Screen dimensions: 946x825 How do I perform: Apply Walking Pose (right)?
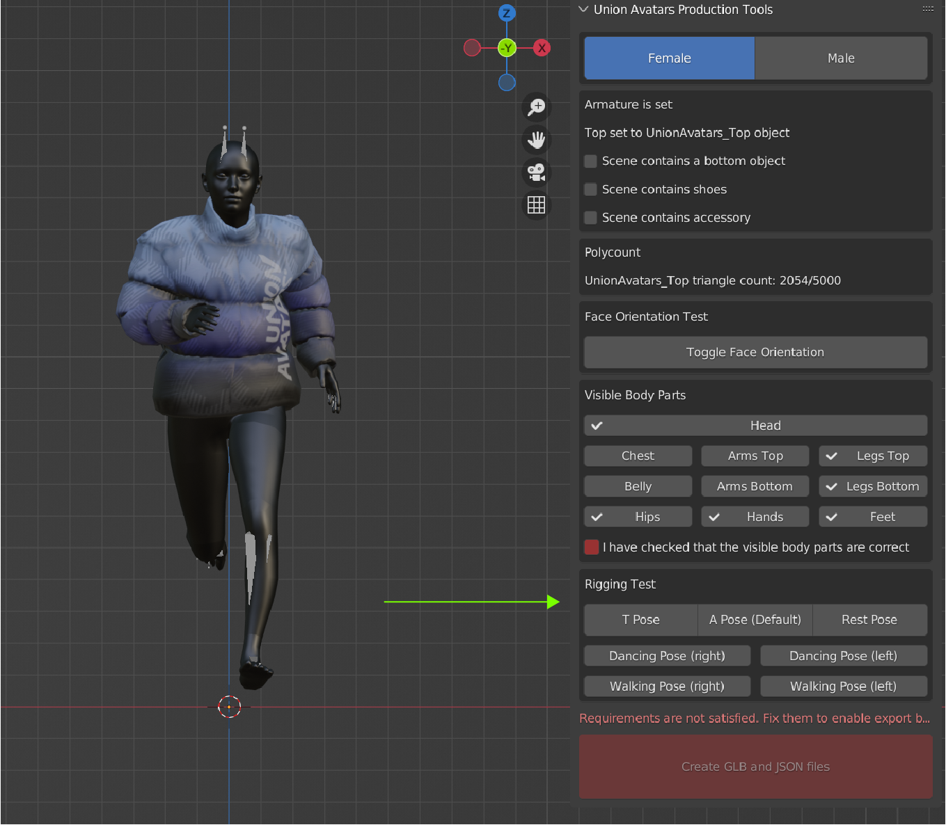tap(668, 687)
